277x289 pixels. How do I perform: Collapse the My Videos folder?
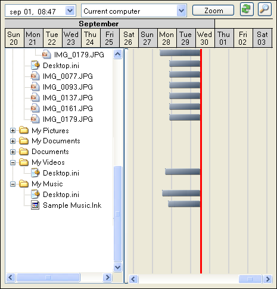click(13, 162)
